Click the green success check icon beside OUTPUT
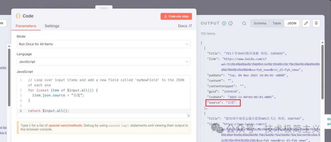 coord(224,23)
